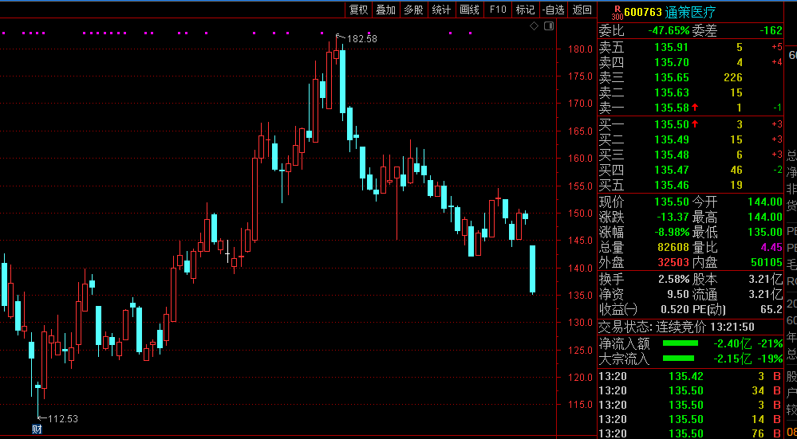
Task: Click 今开 value 144.00
Action: 765,202
